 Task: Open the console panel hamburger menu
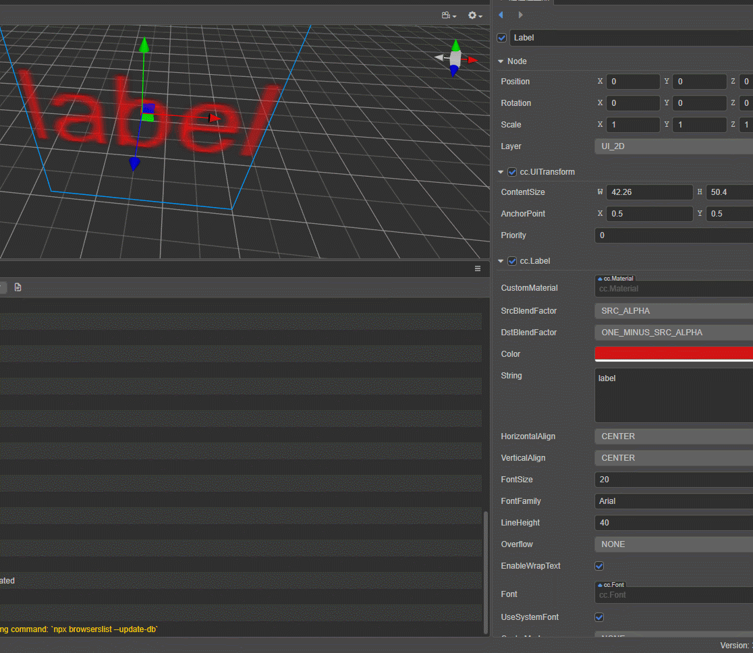[477, 268]
